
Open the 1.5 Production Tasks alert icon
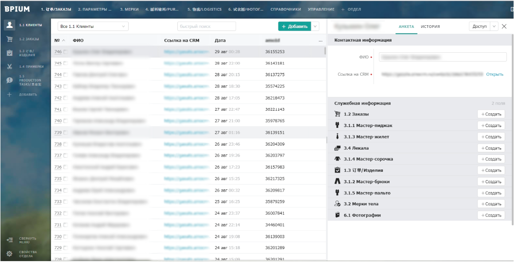(x=9, y=80)
